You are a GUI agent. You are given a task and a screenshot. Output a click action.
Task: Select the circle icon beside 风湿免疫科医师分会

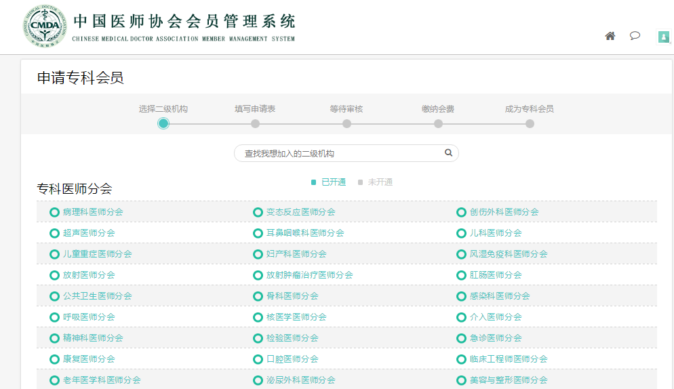[x=461, y=254]
